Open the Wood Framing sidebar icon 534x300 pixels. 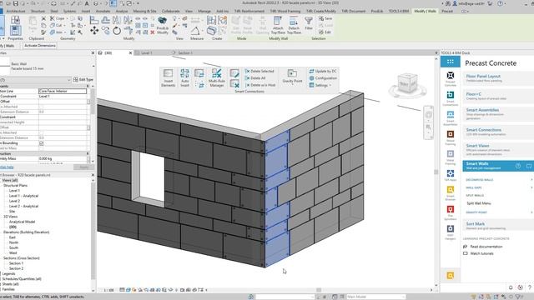pyautogui.click(x=451, y=137)
